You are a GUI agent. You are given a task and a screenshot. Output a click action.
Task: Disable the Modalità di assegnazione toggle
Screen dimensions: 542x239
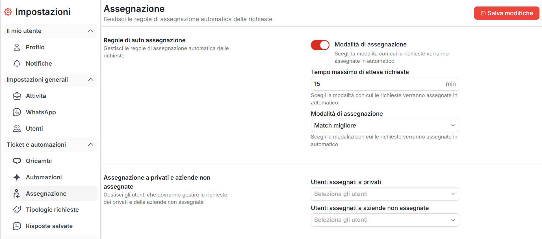[x=320, y=45]
